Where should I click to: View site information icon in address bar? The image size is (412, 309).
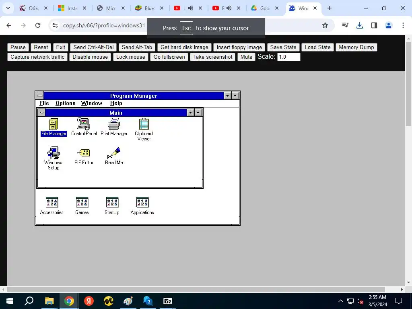point(55,25)
